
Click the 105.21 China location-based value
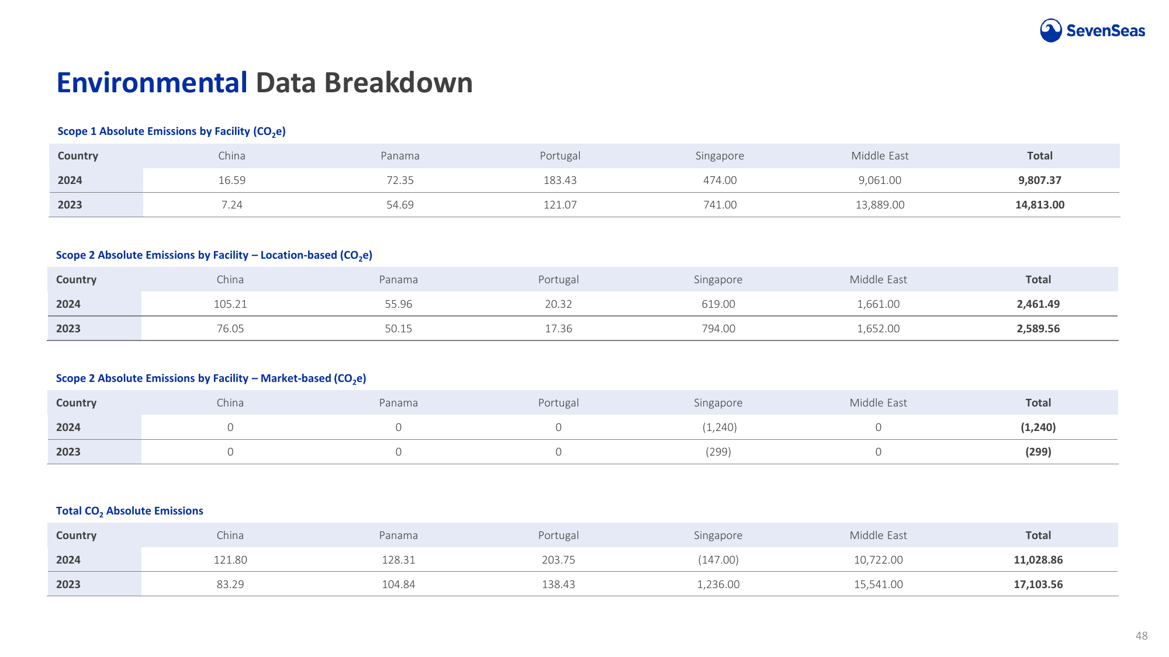(230, 304)
